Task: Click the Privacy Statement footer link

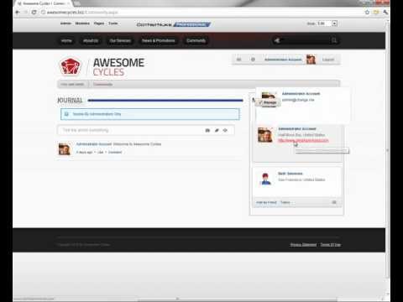Action: point(303,245)
